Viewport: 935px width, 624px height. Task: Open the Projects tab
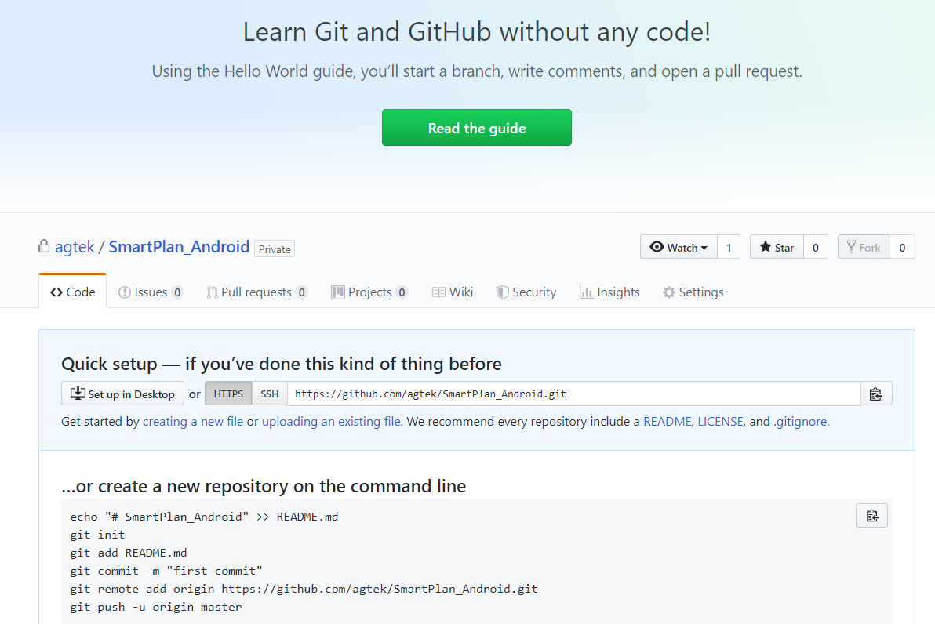click(369, 292)
